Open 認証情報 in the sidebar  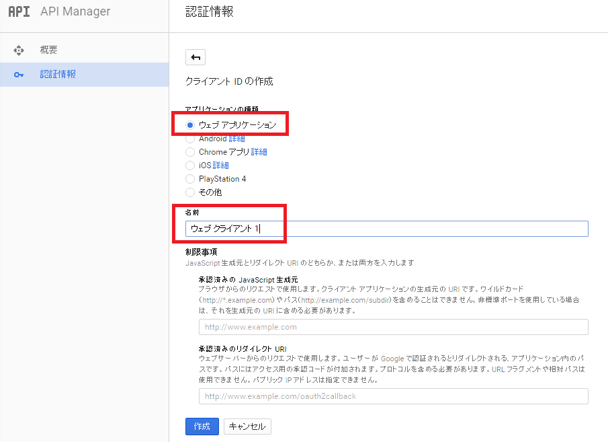coord(85,75)
